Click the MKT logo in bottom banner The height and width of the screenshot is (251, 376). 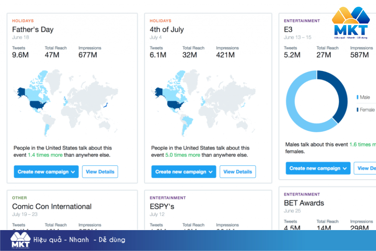[20, 241]
